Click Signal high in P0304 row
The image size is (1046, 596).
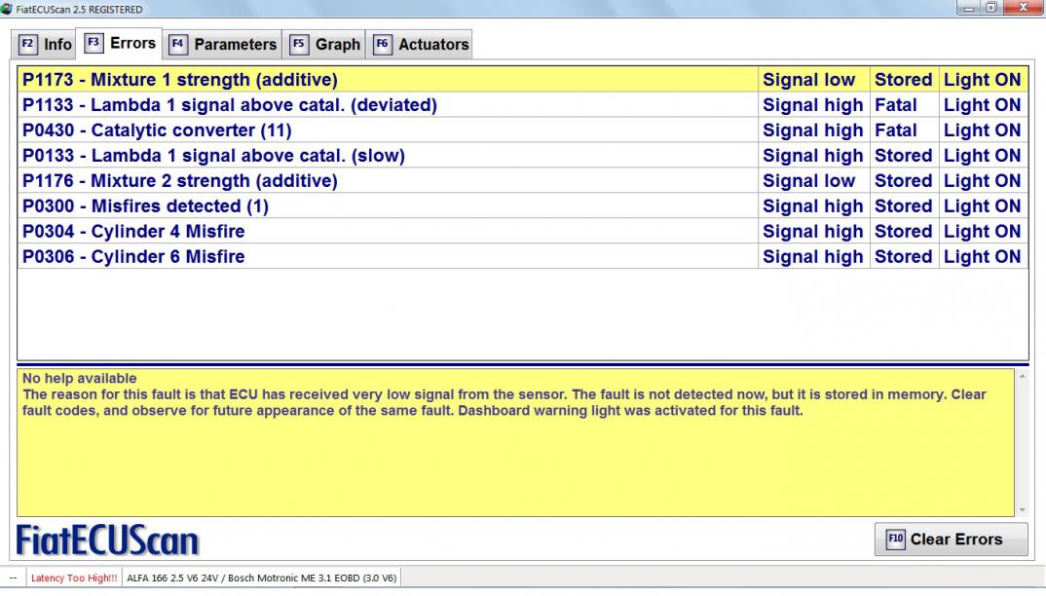click(812, 232)
